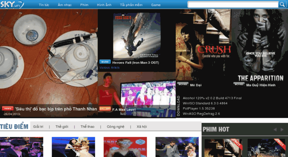
Task: Click the TIÊU ĐIỂM heading
Action: pyautogui.click(x=14, y=127)
